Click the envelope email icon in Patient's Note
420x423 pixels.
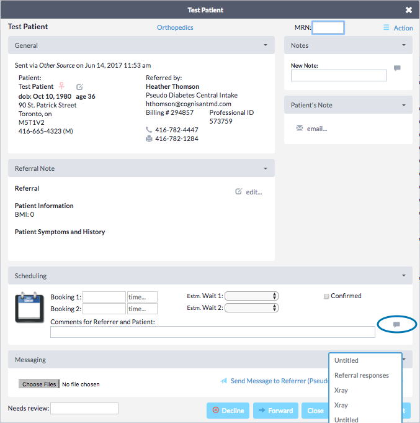click(300, 129)
